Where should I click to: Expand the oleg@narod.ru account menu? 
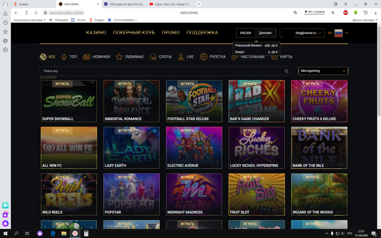[302, 33]
